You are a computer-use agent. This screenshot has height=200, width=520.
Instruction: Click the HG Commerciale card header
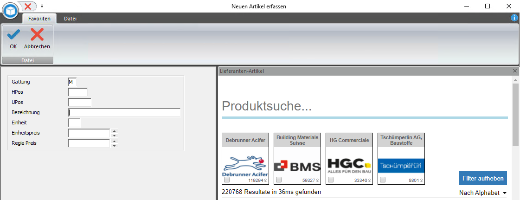tap(349, 140)
